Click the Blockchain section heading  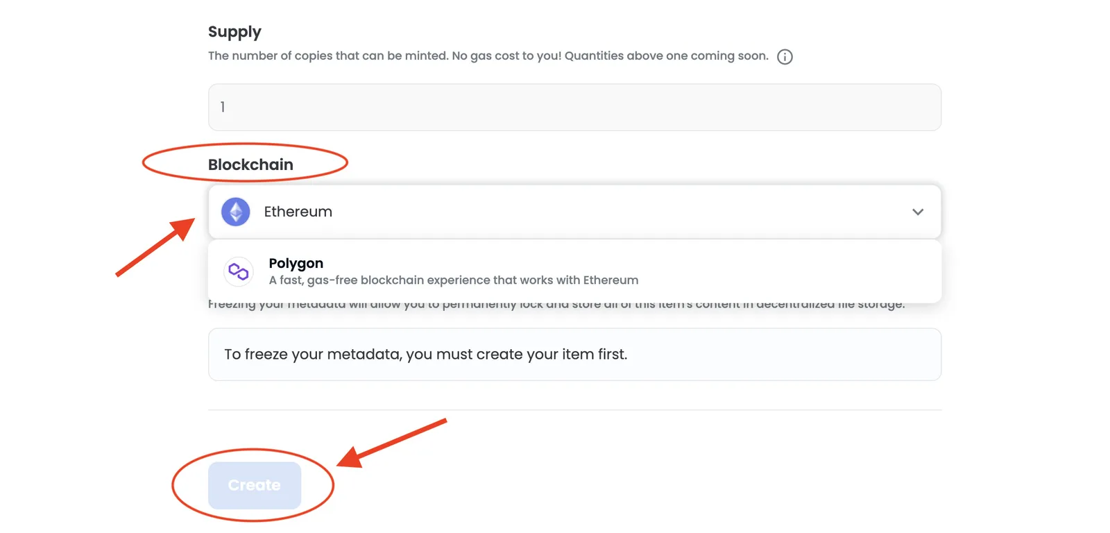[x=250, y=164]
